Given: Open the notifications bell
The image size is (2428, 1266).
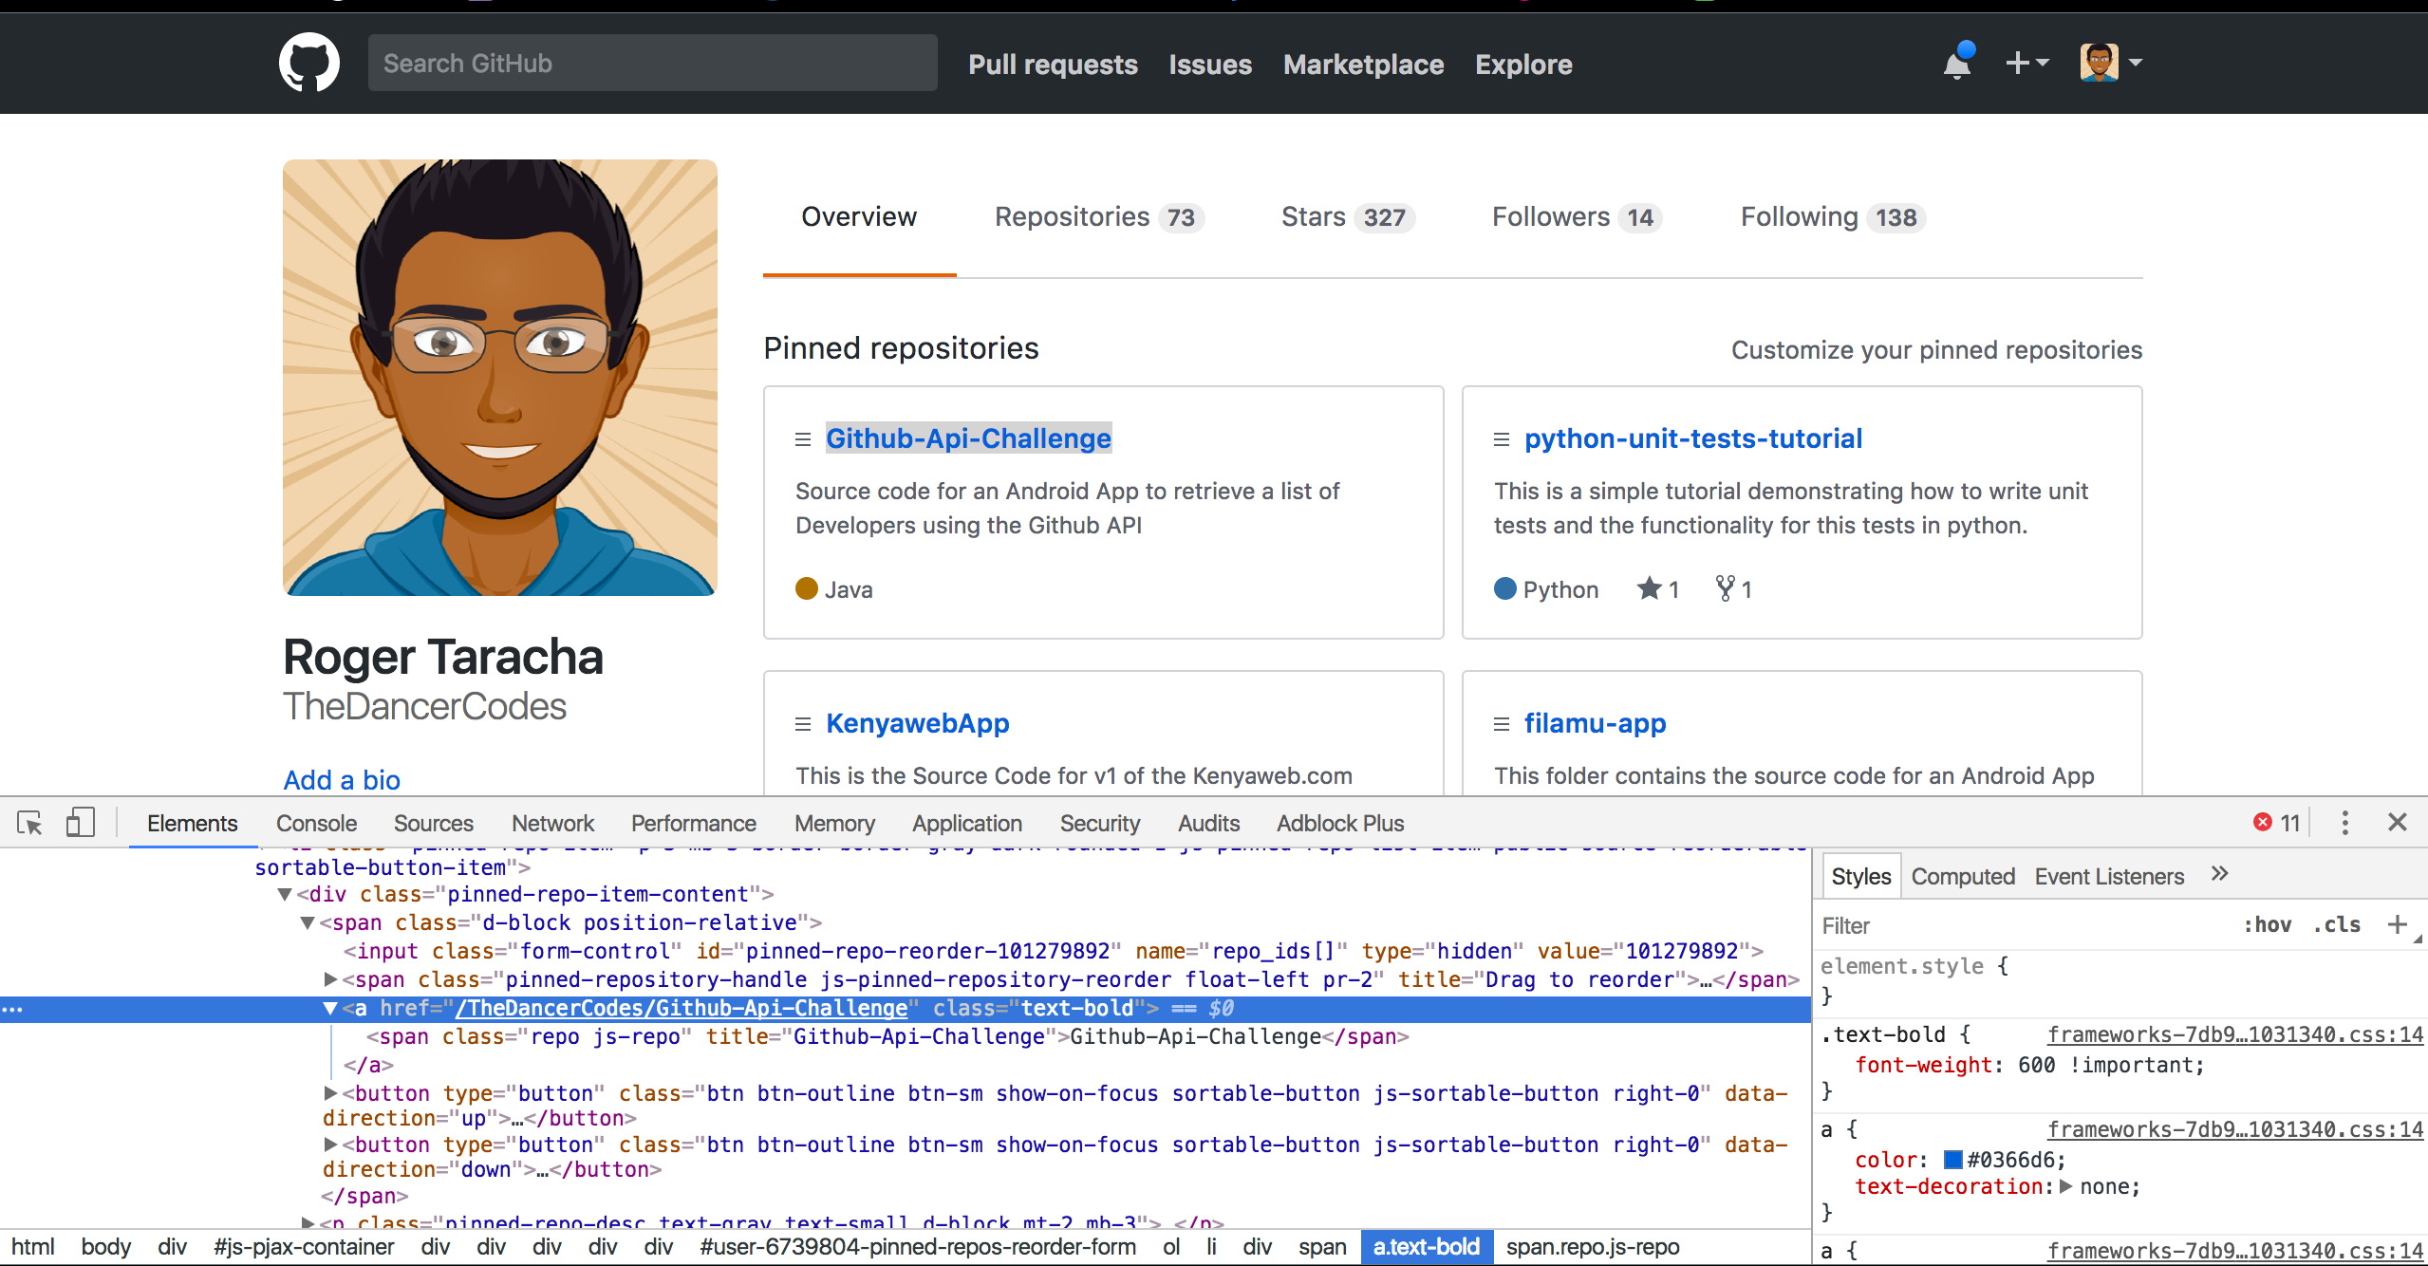Looking at the screenshot, I should (x=1957, y=64).
